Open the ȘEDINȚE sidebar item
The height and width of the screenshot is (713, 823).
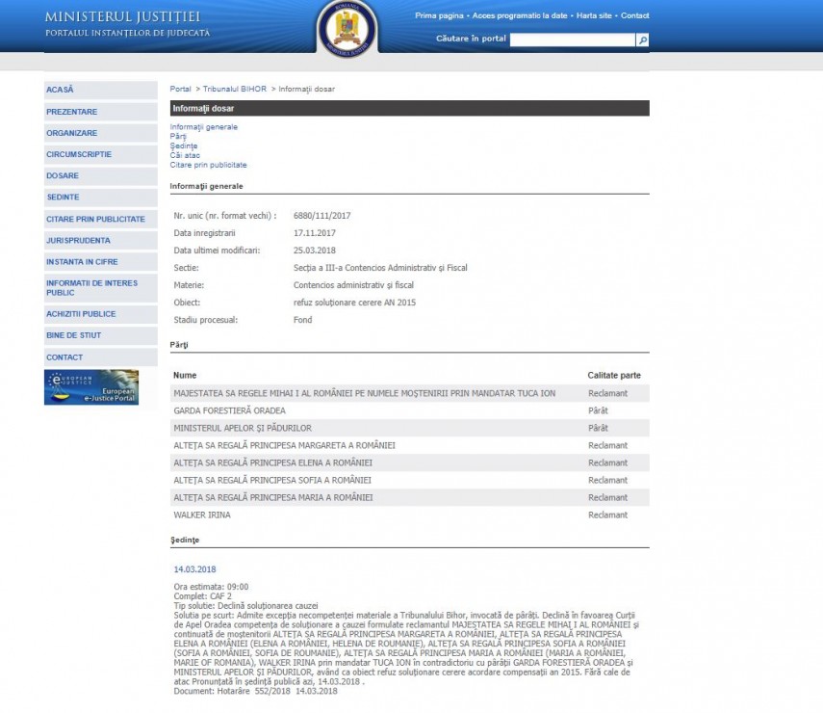[x=100, y=197]
